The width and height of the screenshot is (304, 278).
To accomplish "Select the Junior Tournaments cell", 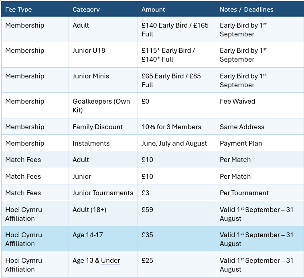I will (103, 193).
